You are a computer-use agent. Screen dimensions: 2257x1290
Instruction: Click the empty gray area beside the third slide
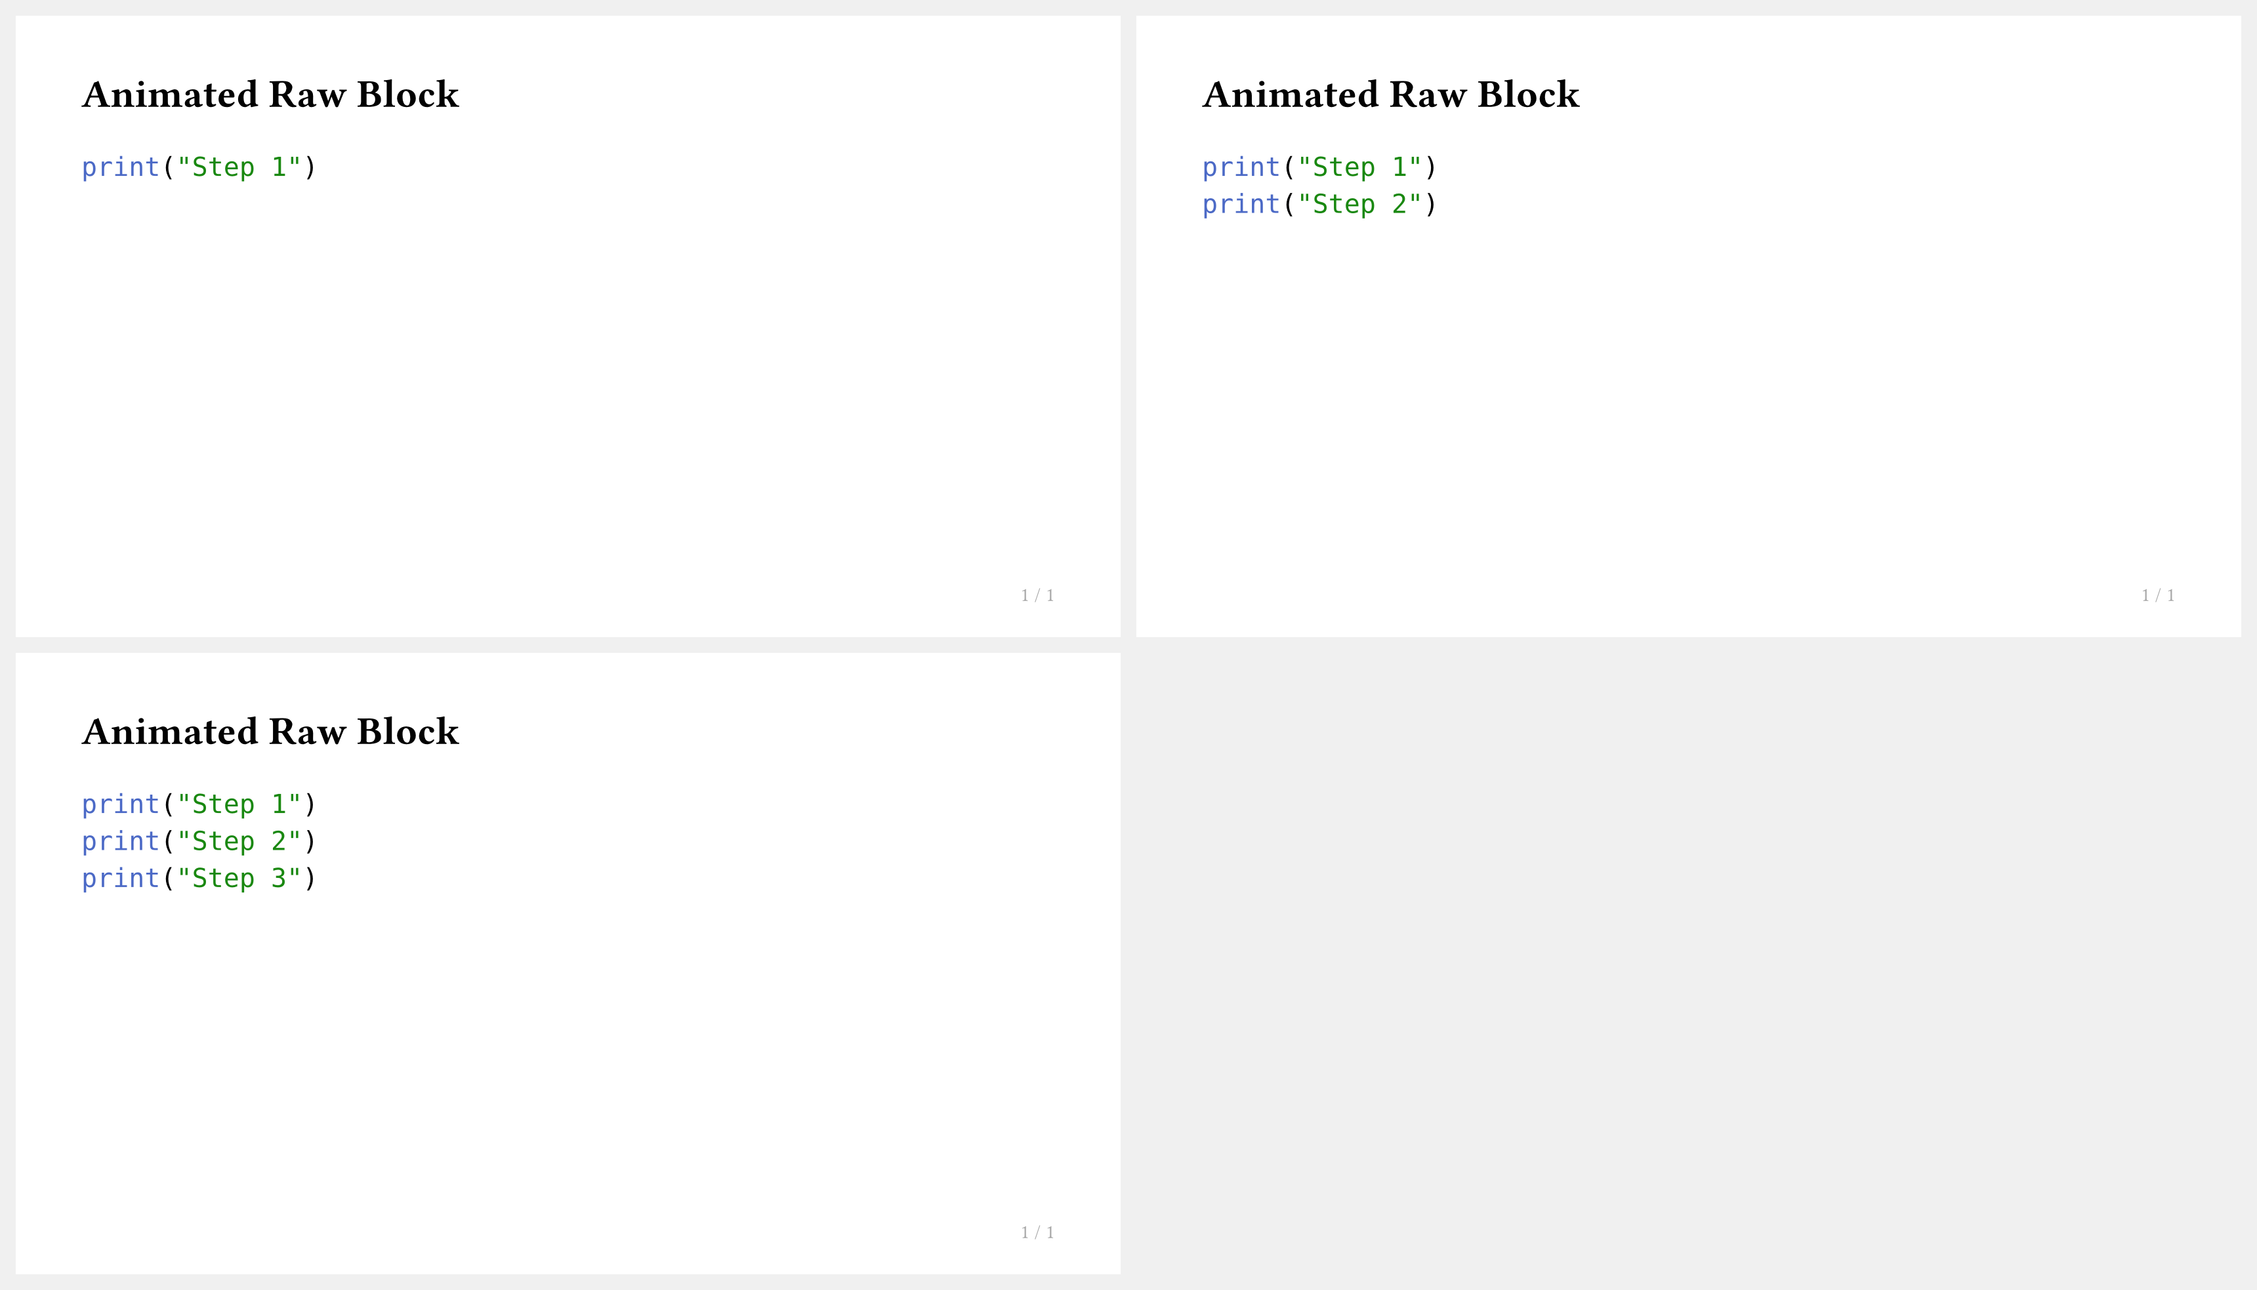(x=1688, y=966)
